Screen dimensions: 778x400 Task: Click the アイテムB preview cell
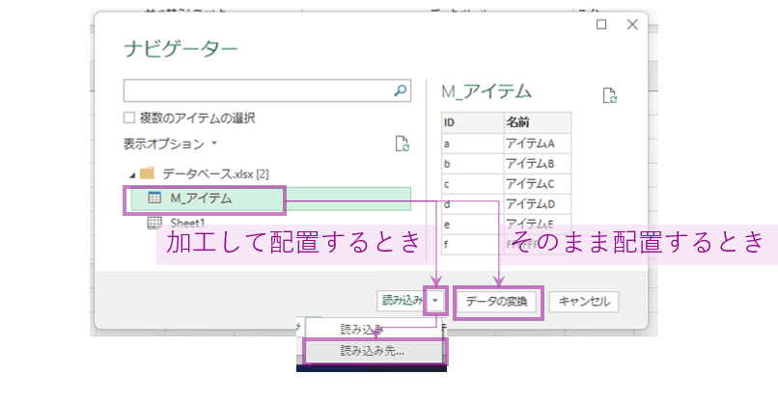[538, 164]
